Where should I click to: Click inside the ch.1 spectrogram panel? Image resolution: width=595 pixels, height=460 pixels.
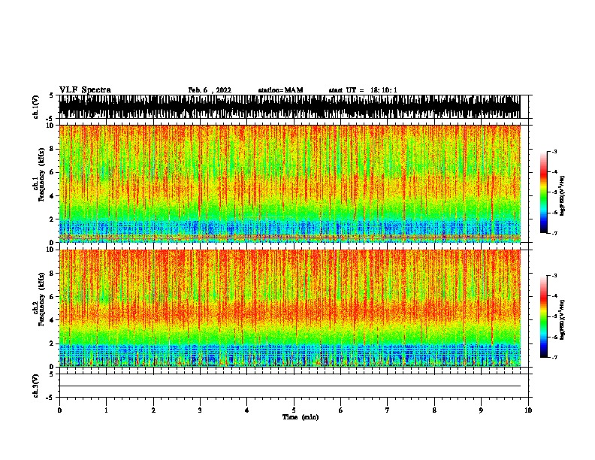[x=290, y=183]
